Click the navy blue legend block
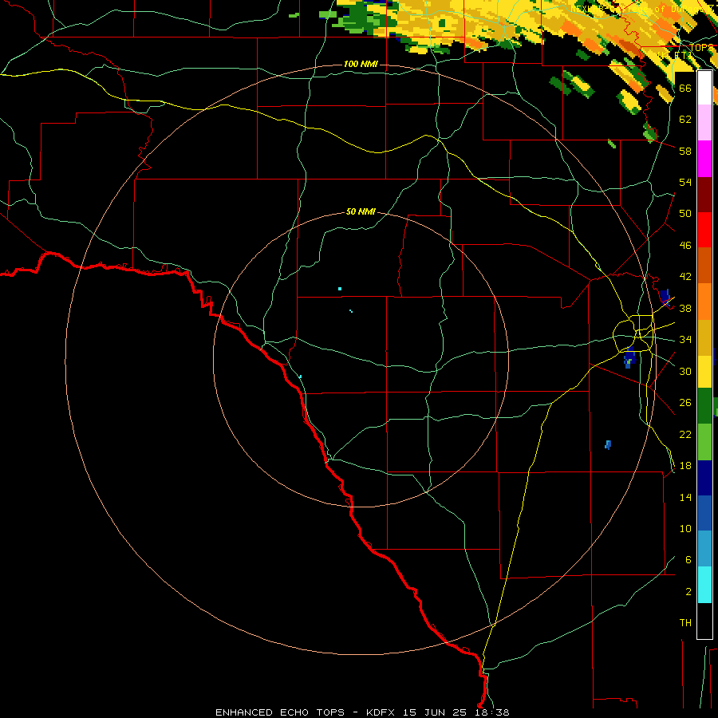The image size is (718, 718). pos(704,478)
